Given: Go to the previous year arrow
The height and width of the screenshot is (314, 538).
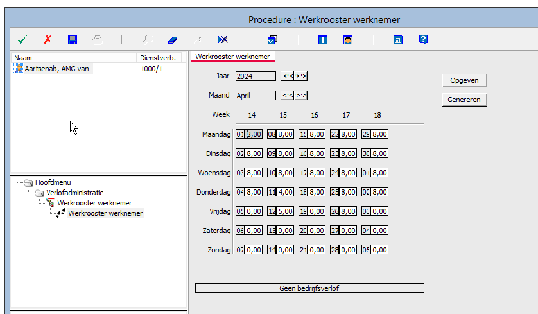Looking at the screenshot, I should 287,76.
